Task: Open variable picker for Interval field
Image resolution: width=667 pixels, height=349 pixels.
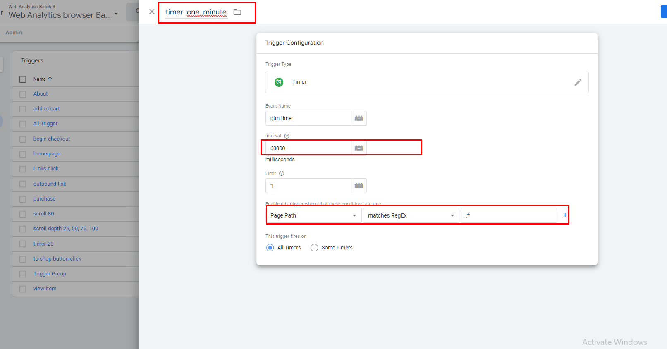Action: (x=359, y=148)
